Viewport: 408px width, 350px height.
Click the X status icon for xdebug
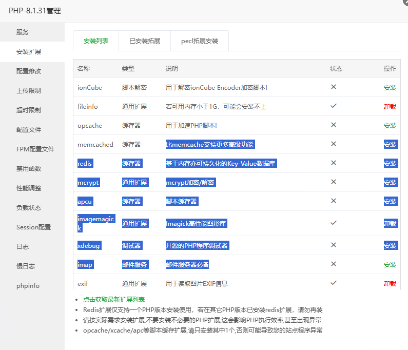coord(333,245)
